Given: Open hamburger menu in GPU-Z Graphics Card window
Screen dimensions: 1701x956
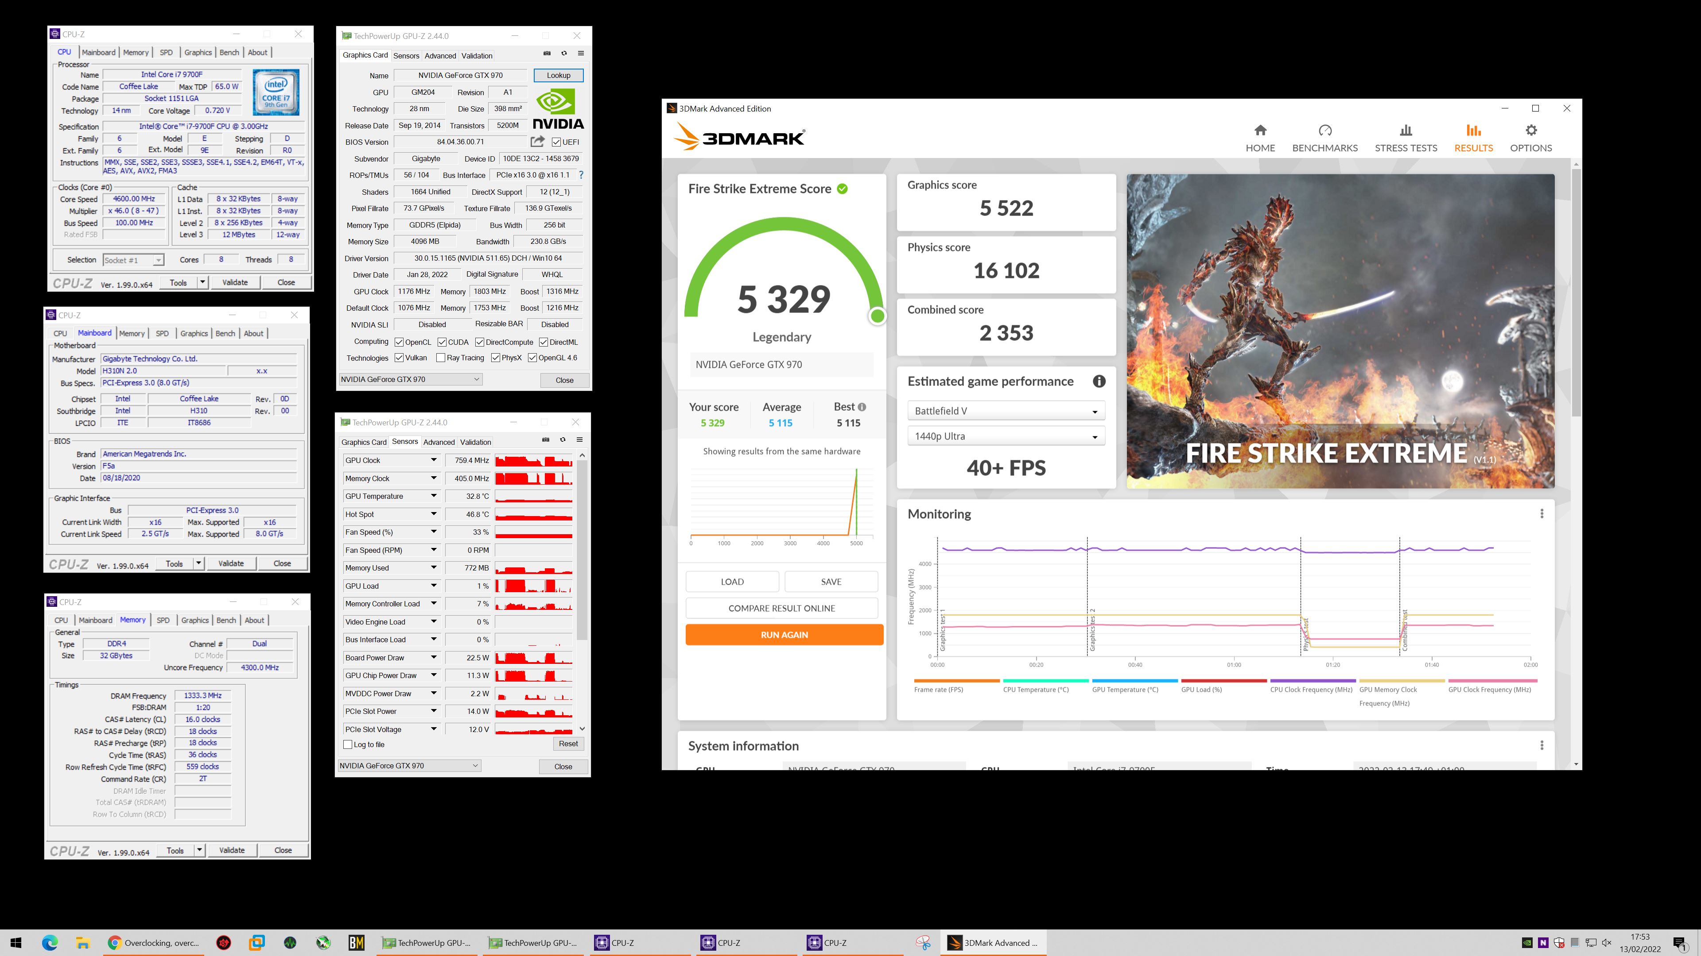Looking at the screenshot, I should click(x=581, y=54).
